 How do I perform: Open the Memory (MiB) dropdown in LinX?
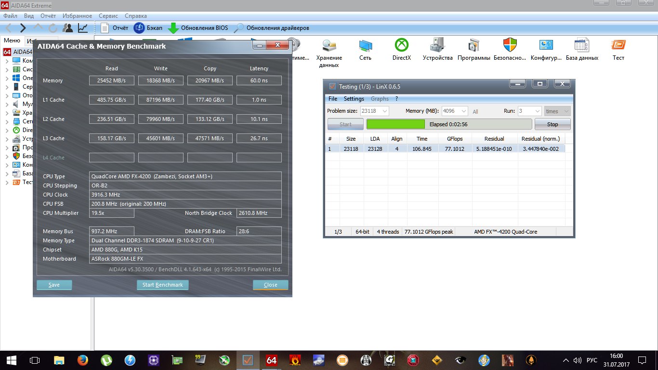455,111
